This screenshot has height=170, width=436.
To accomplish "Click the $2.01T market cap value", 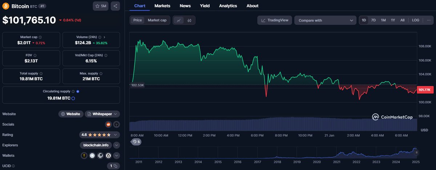I will point(24,43).
